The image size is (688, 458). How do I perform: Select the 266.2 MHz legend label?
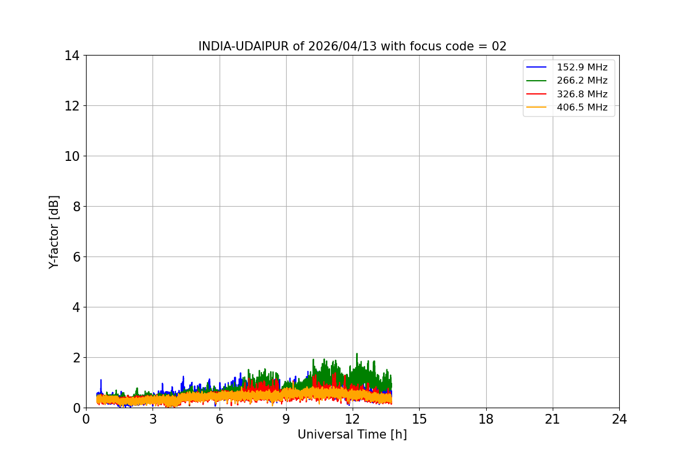coord(582,81)
